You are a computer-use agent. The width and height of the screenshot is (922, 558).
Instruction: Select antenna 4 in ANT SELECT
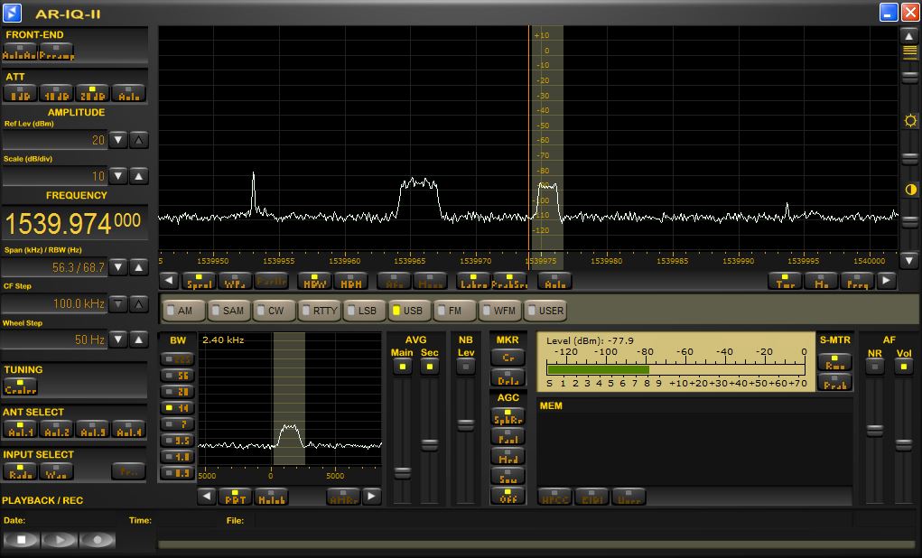point(128,429)
